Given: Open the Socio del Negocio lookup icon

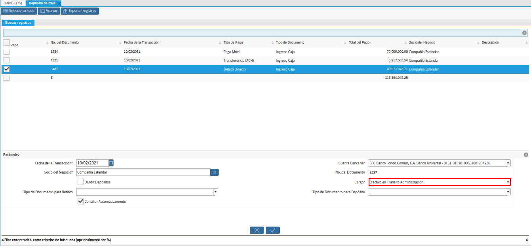Looking at the screenshot, I should point(214,172).
